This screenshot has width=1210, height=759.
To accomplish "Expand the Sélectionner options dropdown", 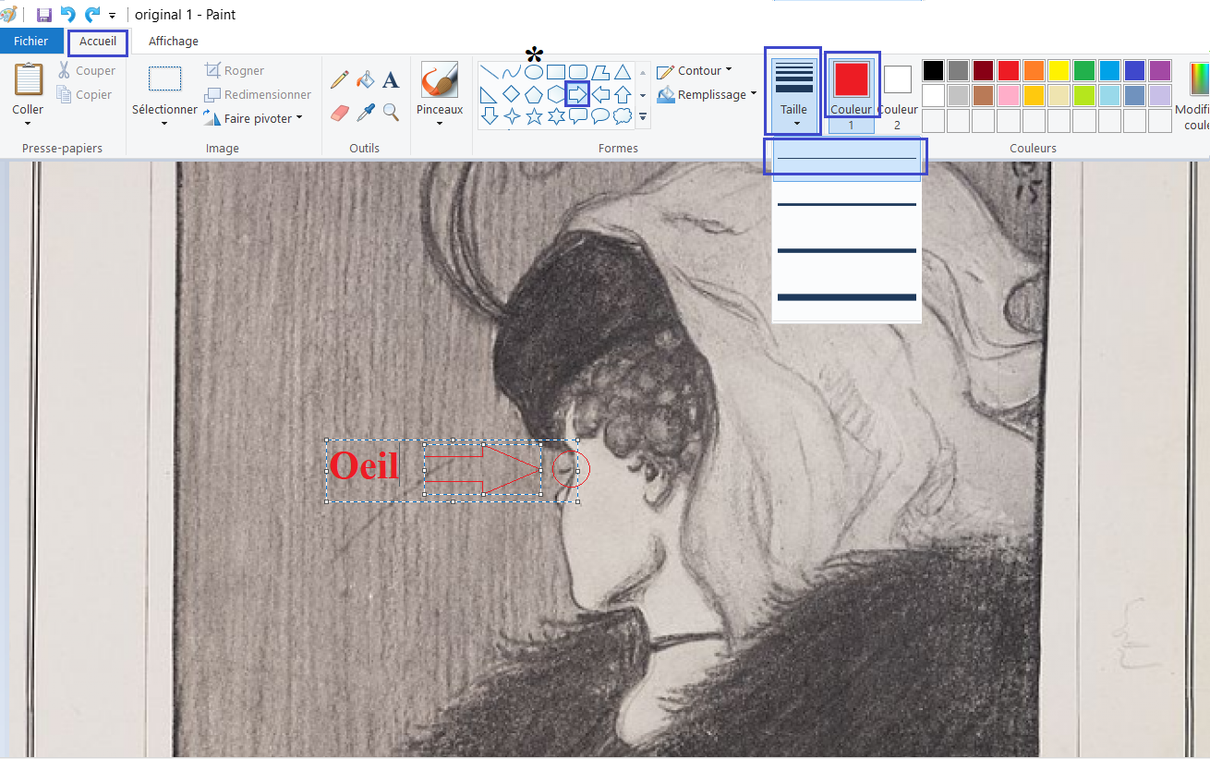I will [164, 124].
